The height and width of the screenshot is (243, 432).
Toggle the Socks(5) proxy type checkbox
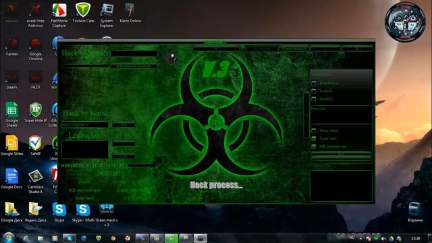(x=313, y=99)
